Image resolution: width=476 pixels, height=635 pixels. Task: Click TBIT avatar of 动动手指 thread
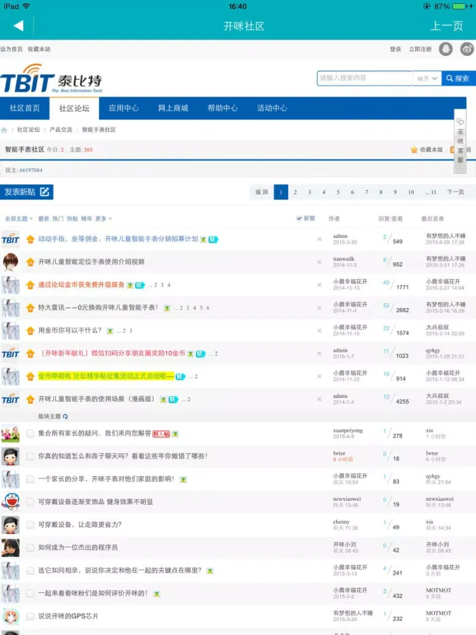click(10, 239)
